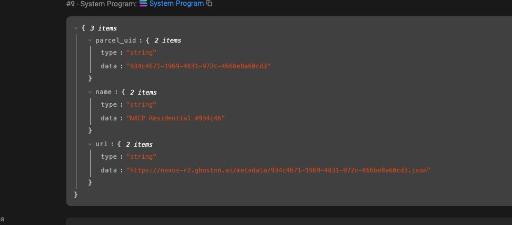Click the "NXCP Residential #934c46" value
The image size is (512, 225).
(176, 118)
